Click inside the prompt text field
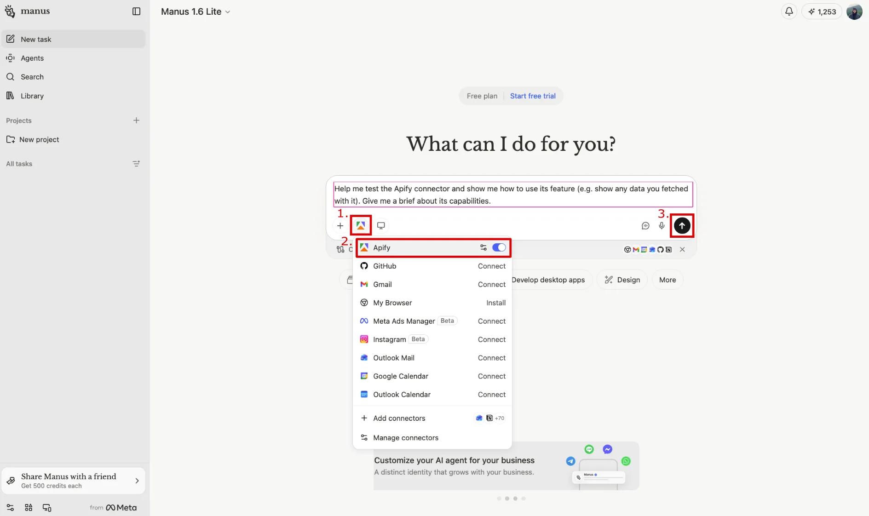869x516 pixels. (512, 195)
